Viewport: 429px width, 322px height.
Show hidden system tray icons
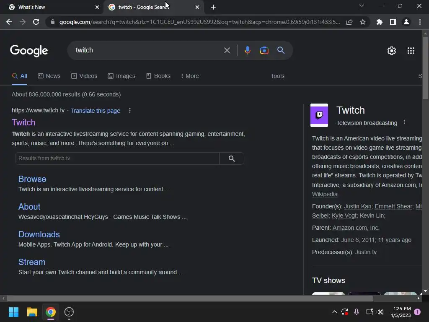click(334, 312)
